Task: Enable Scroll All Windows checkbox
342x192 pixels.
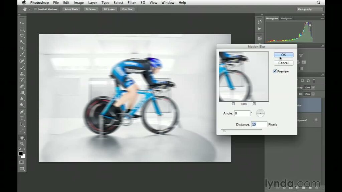Action: 35,9
